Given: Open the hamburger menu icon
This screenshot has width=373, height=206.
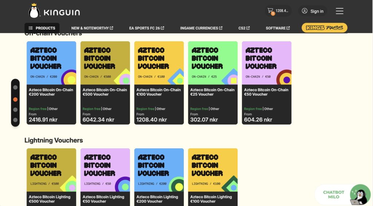Looking at the screenshot, I should pyautogui.click(x=339, y=11).
